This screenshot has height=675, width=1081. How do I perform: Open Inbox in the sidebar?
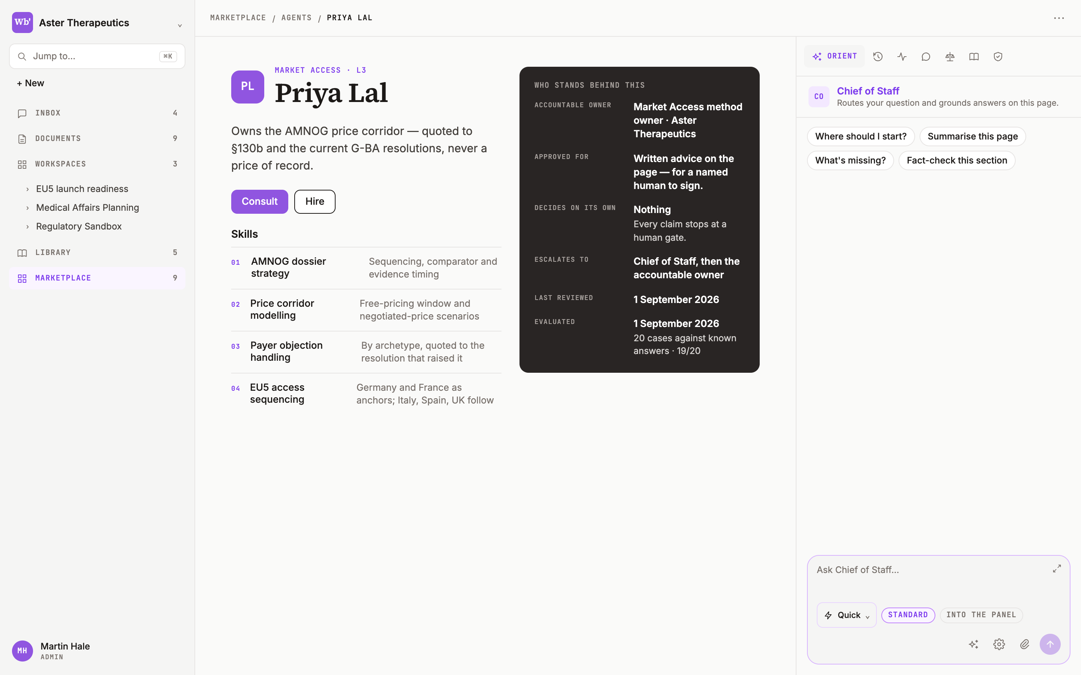click(97, 113)
